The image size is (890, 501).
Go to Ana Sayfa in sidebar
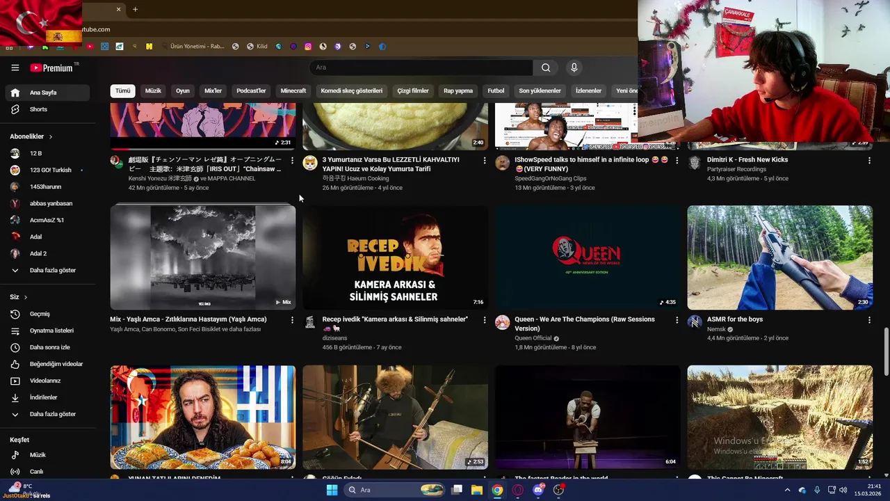pos(47,93)
